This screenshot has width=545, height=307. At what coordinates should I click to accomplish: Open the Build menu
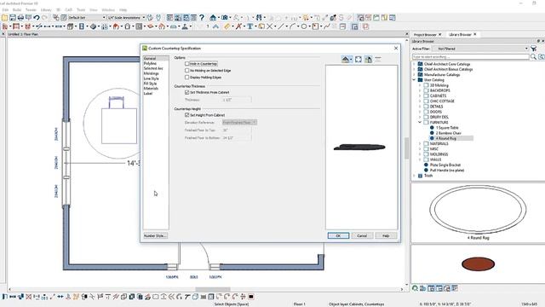(x=17, y=9)
